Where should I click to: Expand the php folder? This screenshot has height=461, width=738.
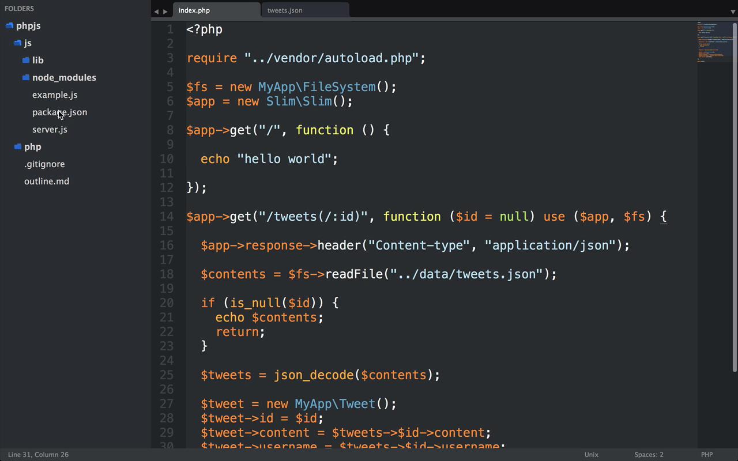(33, 147)
